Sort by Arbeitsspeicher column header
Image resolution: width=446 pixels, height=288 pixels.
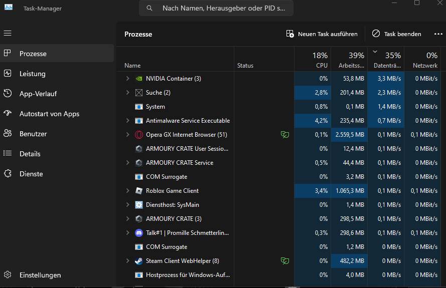click(x=349, y=60)
